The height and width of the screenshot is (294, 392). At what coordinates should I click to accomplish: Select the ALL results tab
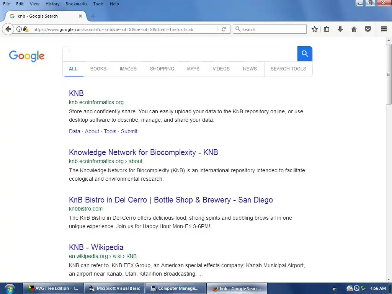pos(73,69)
